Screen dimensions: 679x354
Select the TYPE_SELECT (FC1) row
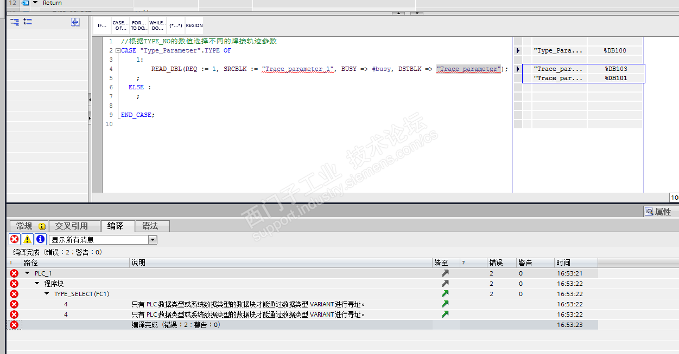[302, 293]
